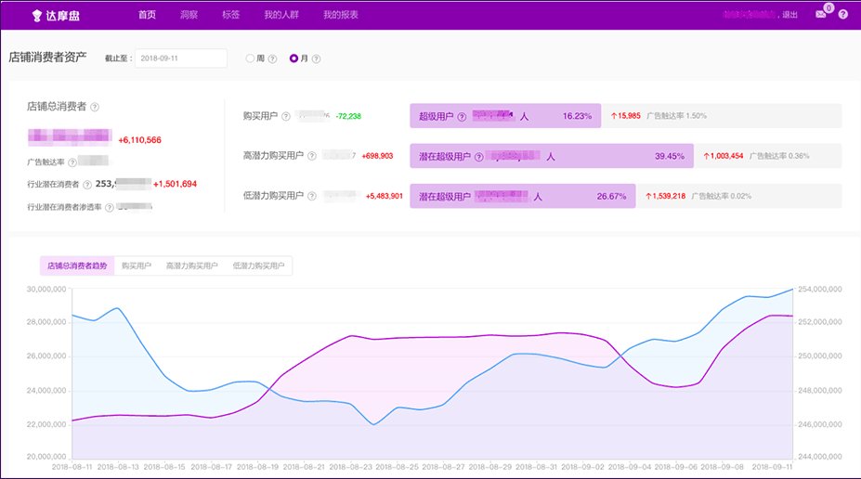Viewport: 861px width, 479px height.
Task: Click the 超级用户 16.23% bar
Action: click(x=505, y=116)
